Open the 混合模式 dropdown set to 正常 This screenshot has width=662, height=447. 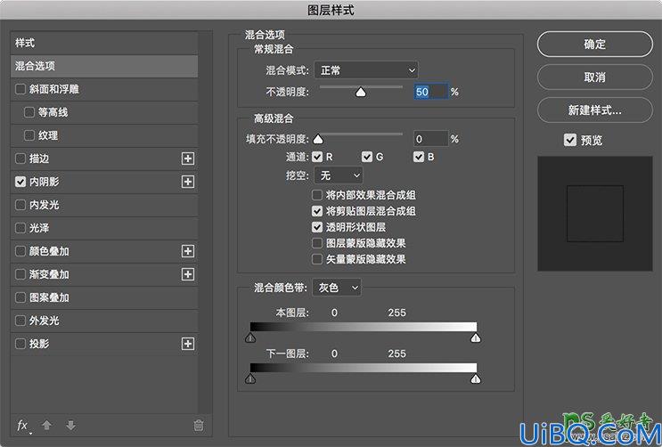click(x=366, y=70)
